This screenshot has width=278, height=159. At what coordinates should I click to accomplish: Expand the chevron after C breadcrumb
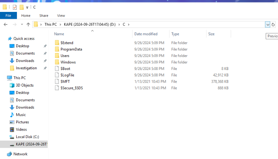[x=129, y=25]
